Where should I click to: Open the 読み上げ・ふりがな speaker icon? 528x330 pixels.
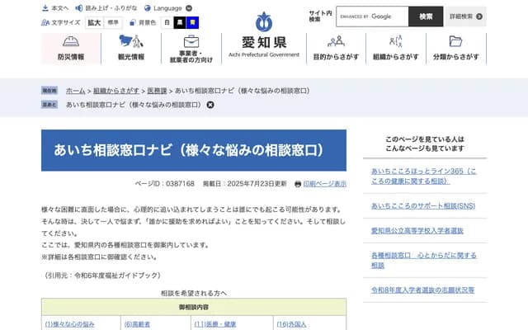[79, 8]
